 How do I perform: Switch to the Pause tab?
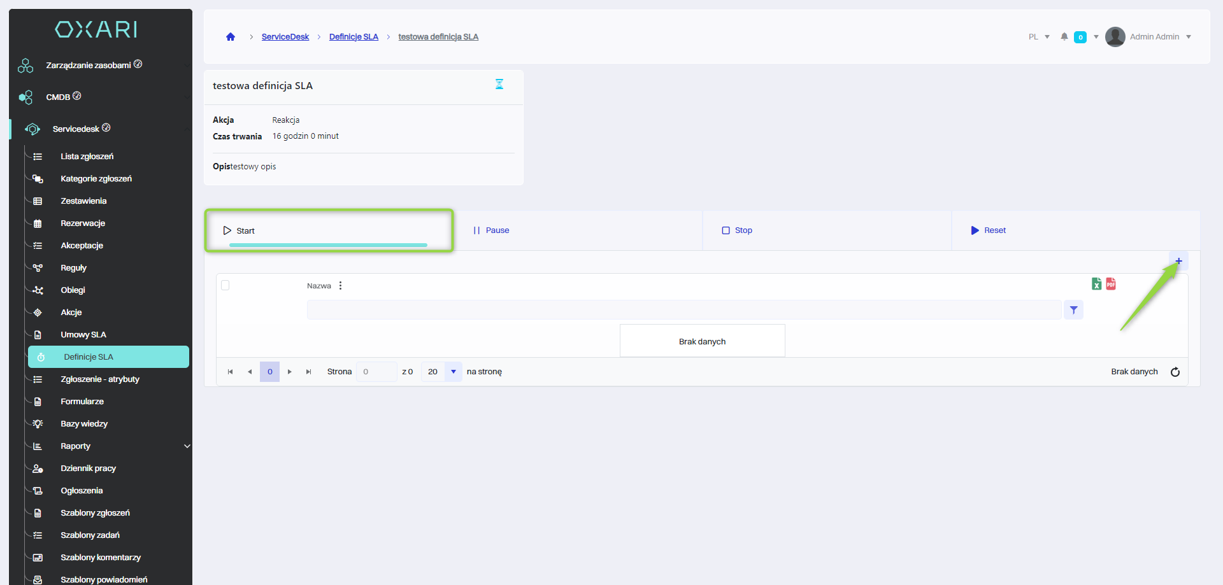pos(491,230)
